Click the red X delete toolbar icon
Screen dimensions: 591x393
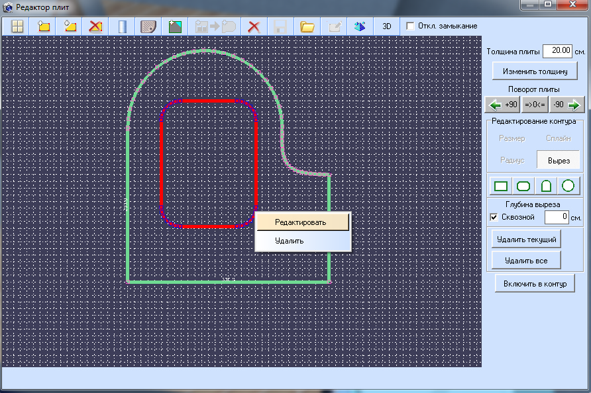coord(253,26)
